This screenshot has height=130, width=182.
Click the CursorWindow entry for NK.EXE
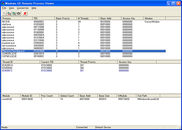[152, 22]
